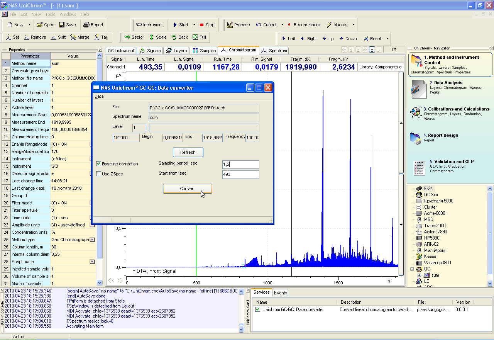Open the Start button dropdown arrow
Image resolution: width=494 pixels, height=340 pixels.
(x=194, y=25)
